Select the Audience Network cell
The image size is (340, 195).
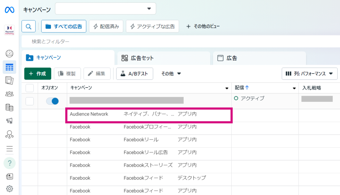point(89,114)
